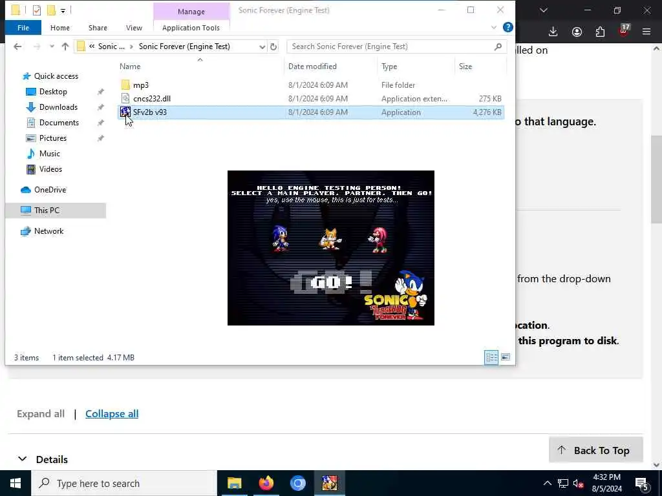
Task: Choose Sonic character in game window
Action: [x=281, y=238]
